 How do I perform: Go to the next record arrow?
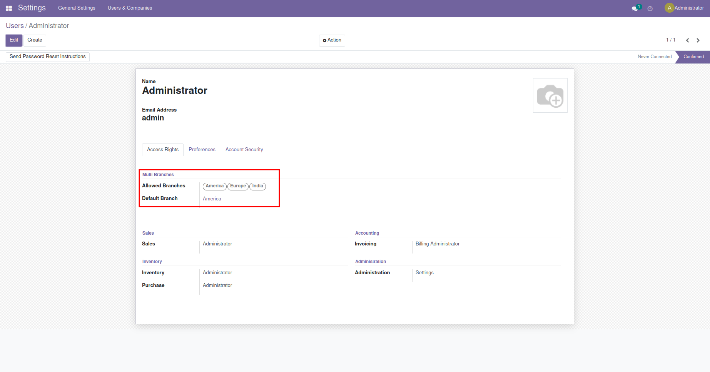click(698, 40)
